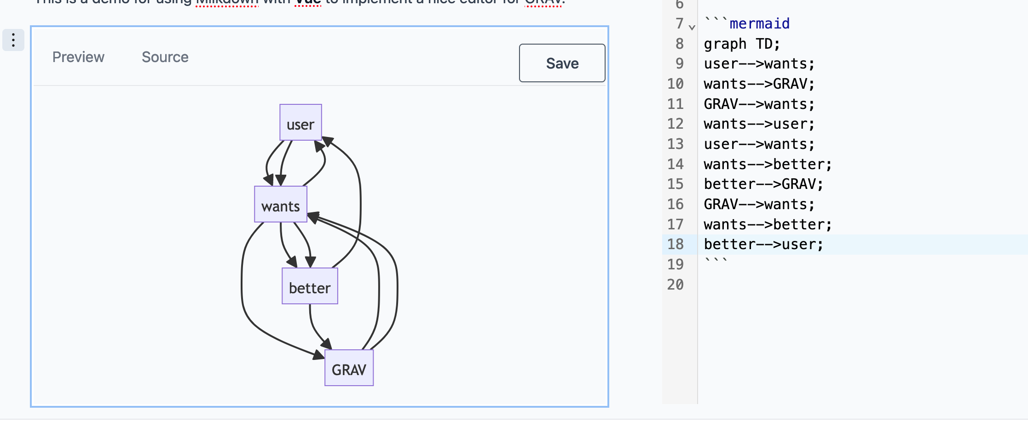The width and height of the screenshot is (1028, 433).
Task: Place cursor in line 15 'better-->GRAV;'
Action: tap(764, 184)
